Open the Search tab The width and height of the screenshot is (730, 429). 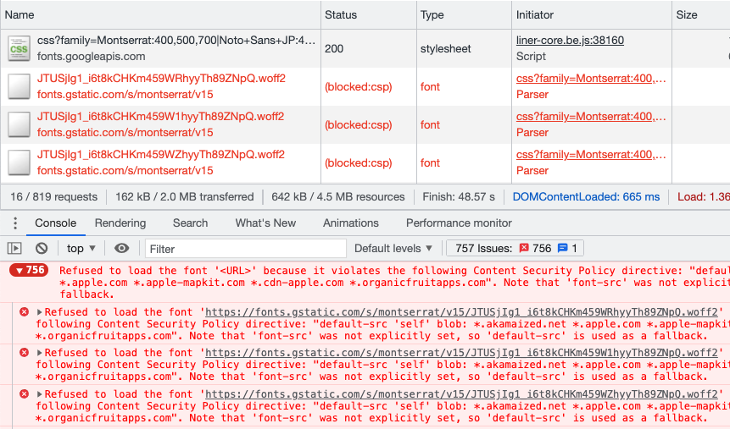coord(191,223)
